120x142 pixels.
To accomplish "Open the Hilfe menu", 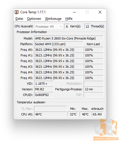I will pos(69,19).
